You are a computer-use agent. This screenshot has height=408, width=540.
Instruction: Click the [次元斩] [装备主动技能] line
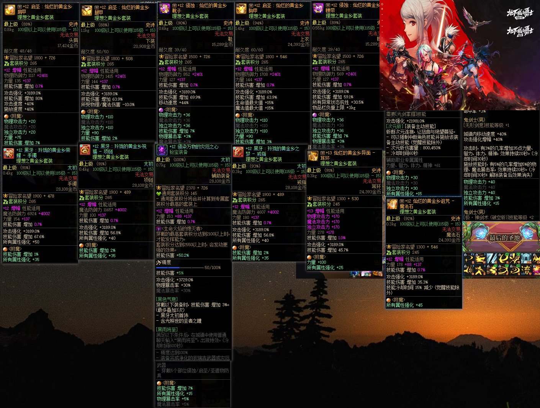point(411,126)
